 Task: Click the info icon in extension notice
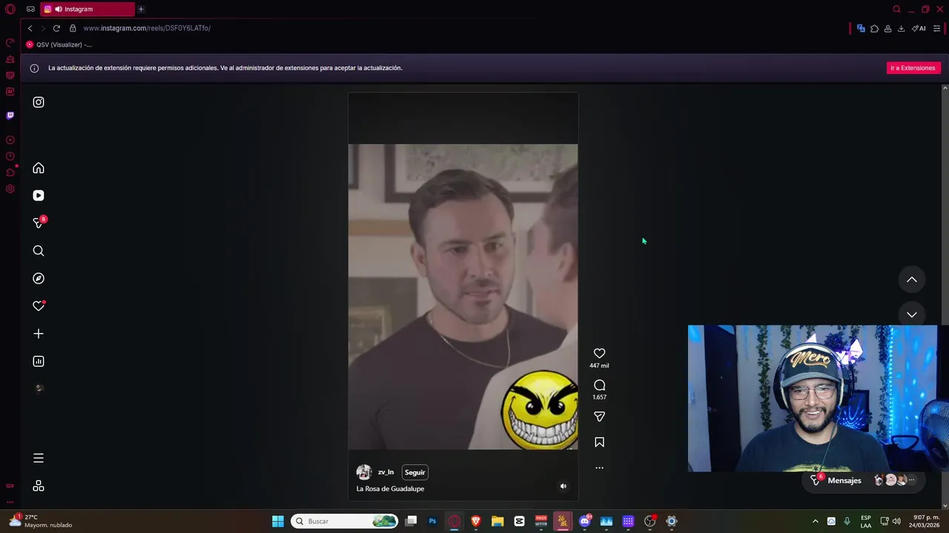tap(34, 68)
